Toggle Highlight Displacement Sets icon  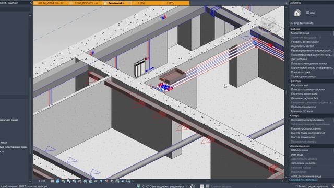pos(123,181)
